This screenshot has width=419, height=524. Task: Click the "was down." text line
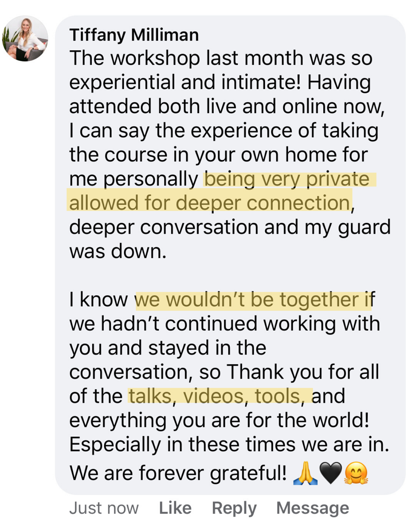tap(118, 251)
